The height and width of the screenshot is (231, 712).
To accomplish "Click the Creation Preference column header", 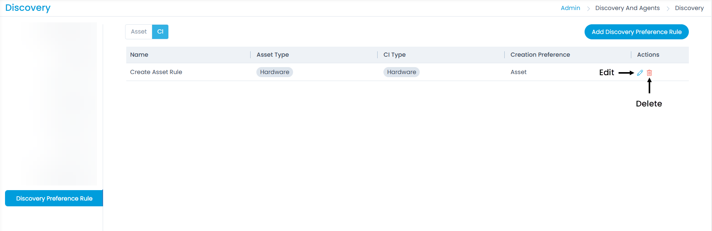I will [540, 55].
